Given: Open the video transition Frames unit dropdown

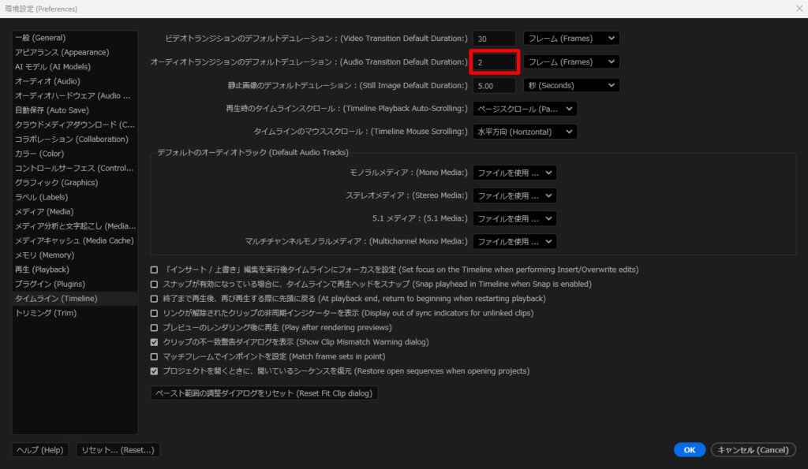Looking at the screenshot, I should (571, 38).
